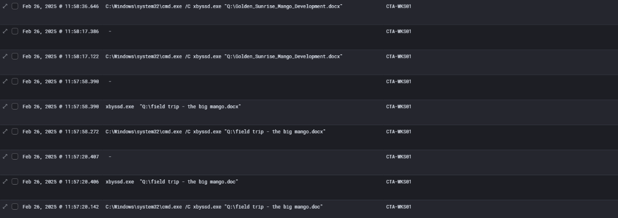
Task: Open details for the 11:57:20.407 event
Action: pyautogui.click(x=5, y=156)
